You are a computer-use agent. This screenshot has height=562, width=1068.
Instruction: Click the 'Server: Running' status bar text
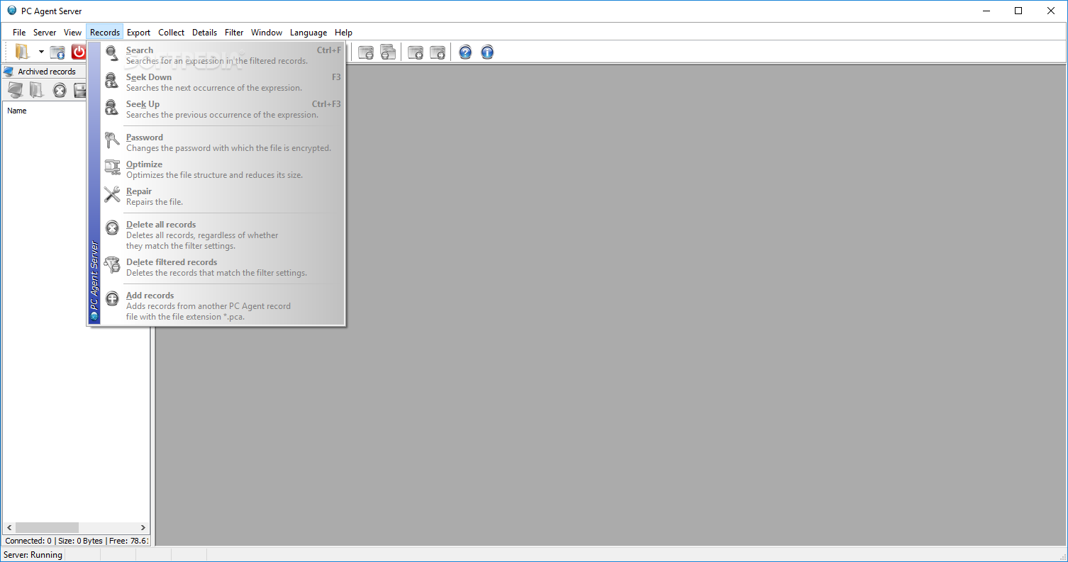click(33, 555)
